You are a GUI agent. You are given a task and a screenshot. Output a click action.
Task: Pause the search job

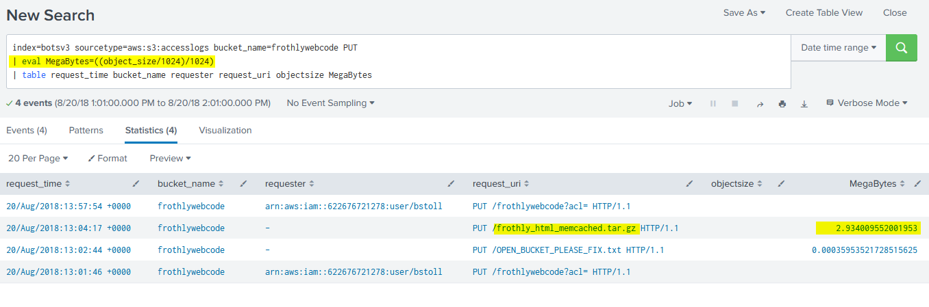(x=713, y=104)
